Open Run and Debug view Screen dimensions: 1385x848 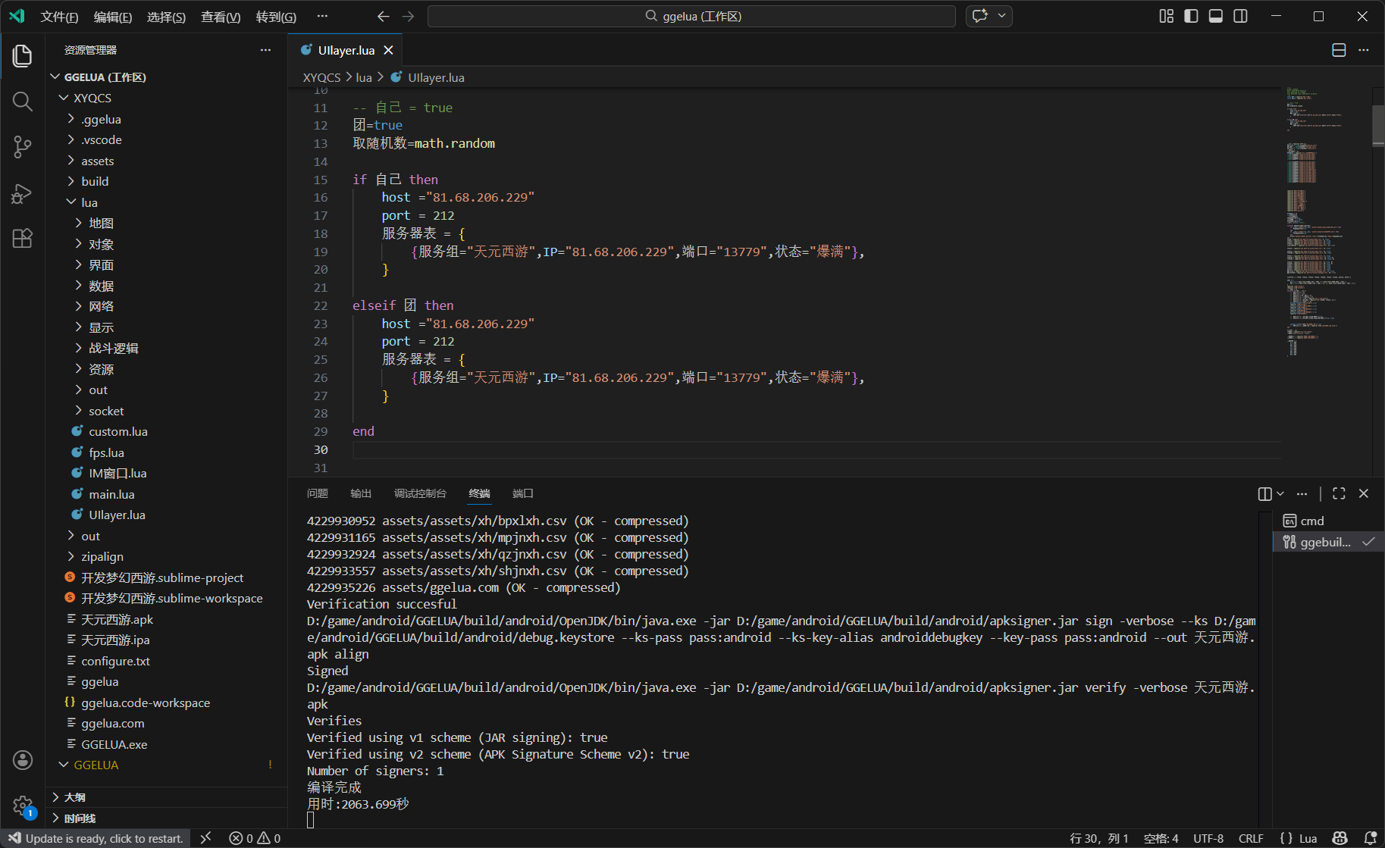(x=23, y=193)
